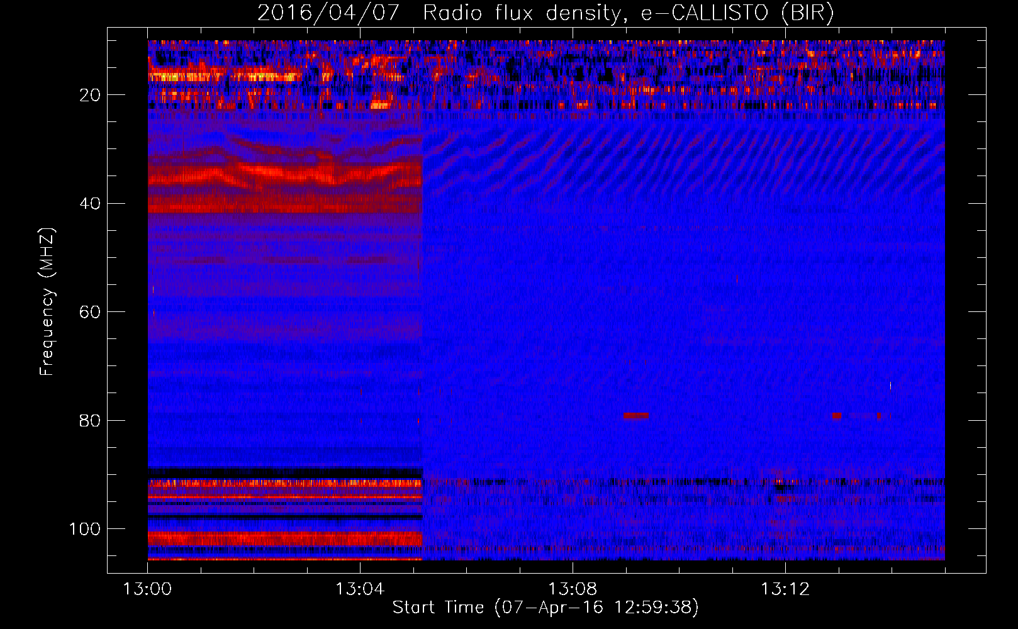The height and width of the screenshot is (629, 1018).
Task: Click the 'Frequency (MHZ)' axis label
Action: pyautogui.click(x=47, y=301)
